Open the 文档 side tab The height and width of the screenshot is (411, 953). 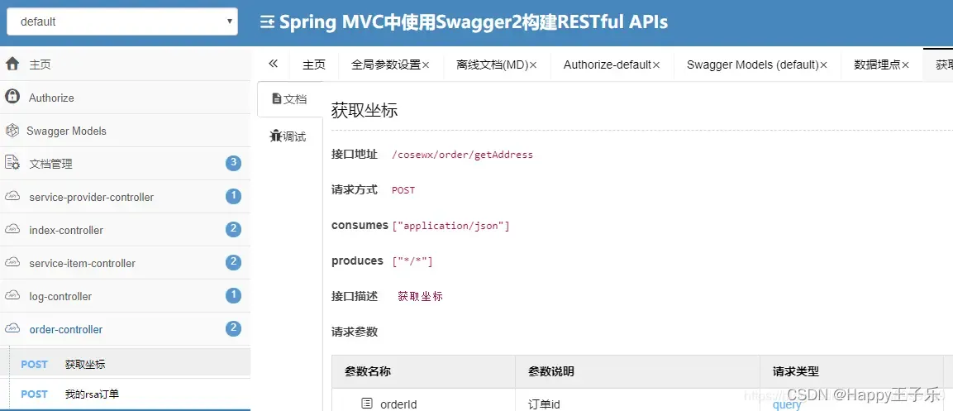(x=290, y=99)
